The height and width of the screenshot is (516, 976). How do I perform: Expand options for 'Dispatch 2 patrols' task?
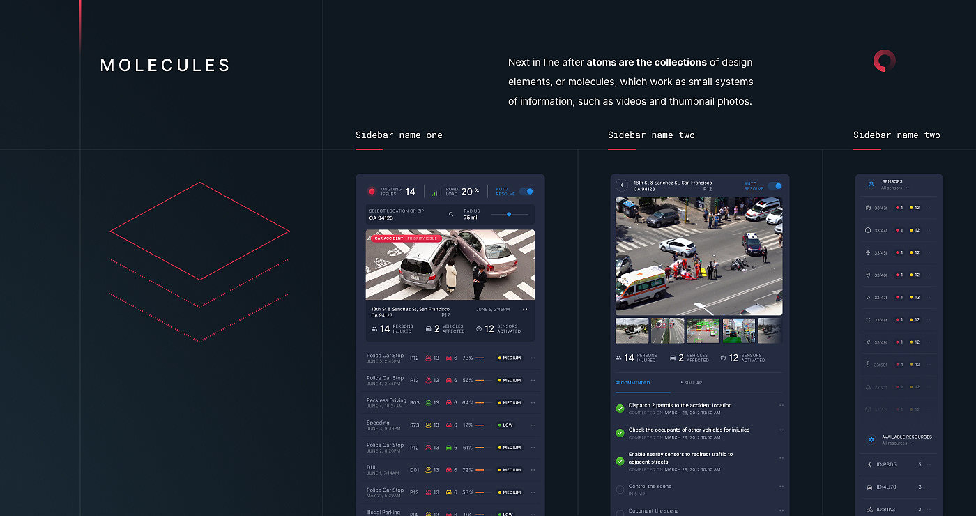781,405
